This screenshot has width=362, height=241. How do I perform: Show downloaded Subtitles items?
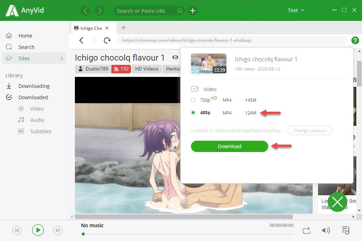[41, 131]
